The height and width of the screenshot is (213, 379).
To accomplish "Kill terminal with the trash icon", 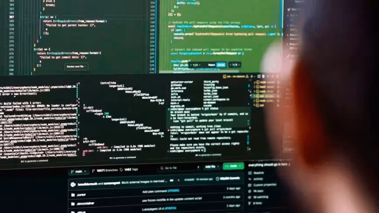I will (x=263, y=76).
